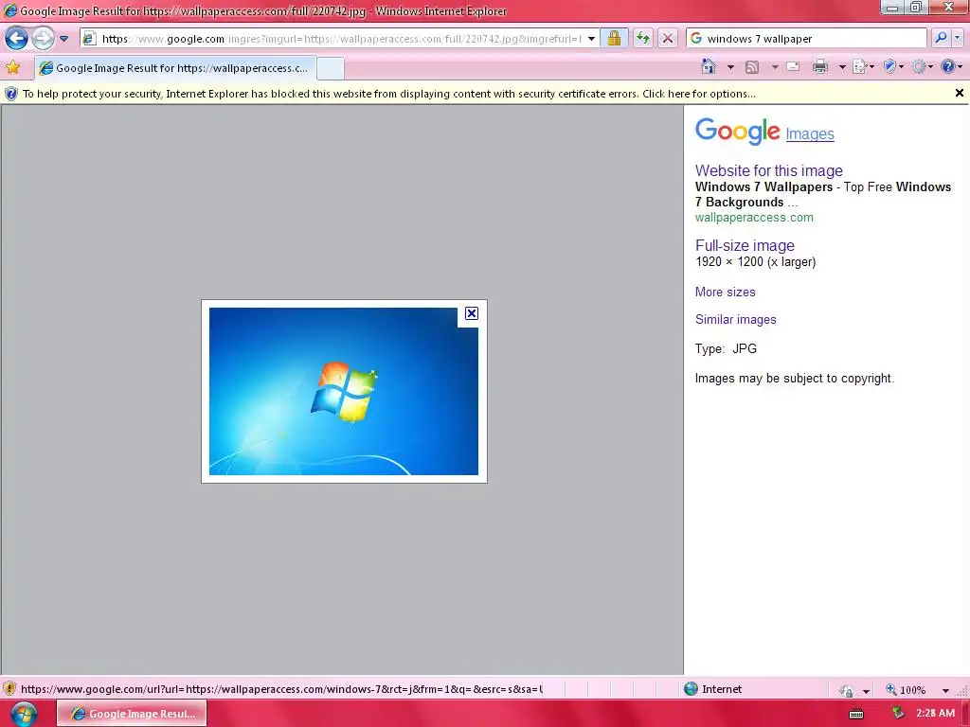Expand the Home button dropdown arrow
Image resolution: width=970 pixels, height=727 pixels.
pos(730,67)
